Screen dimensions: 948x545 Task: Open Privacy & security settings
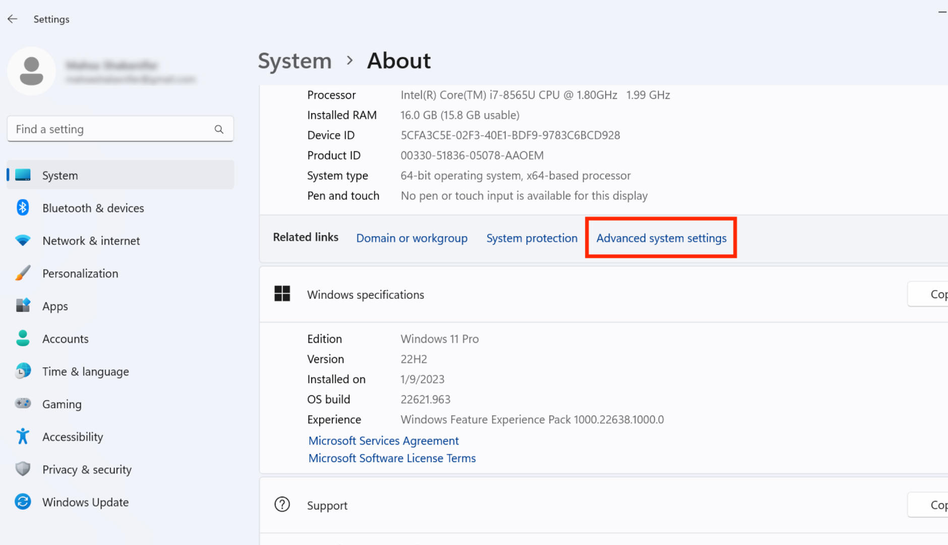pyautogui.click(x=87, y=469)
